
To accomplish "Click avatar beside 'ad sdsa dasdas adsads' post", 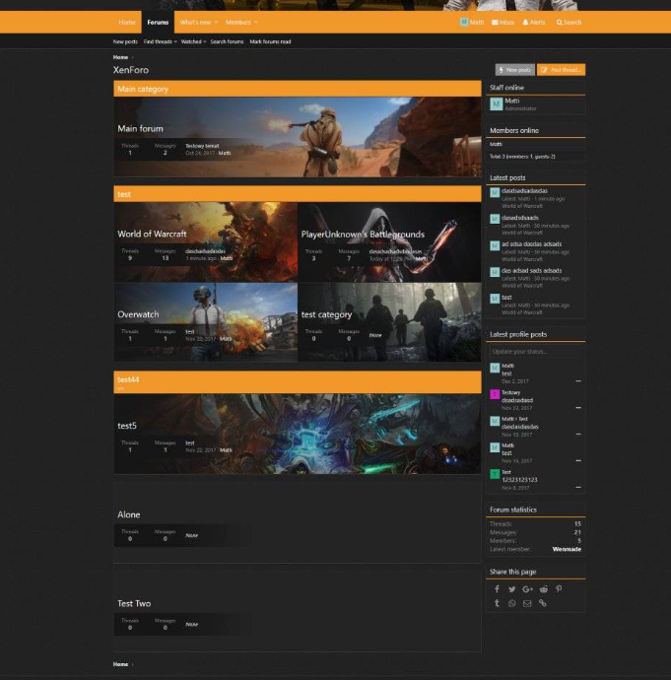I will tap(495, 246).
